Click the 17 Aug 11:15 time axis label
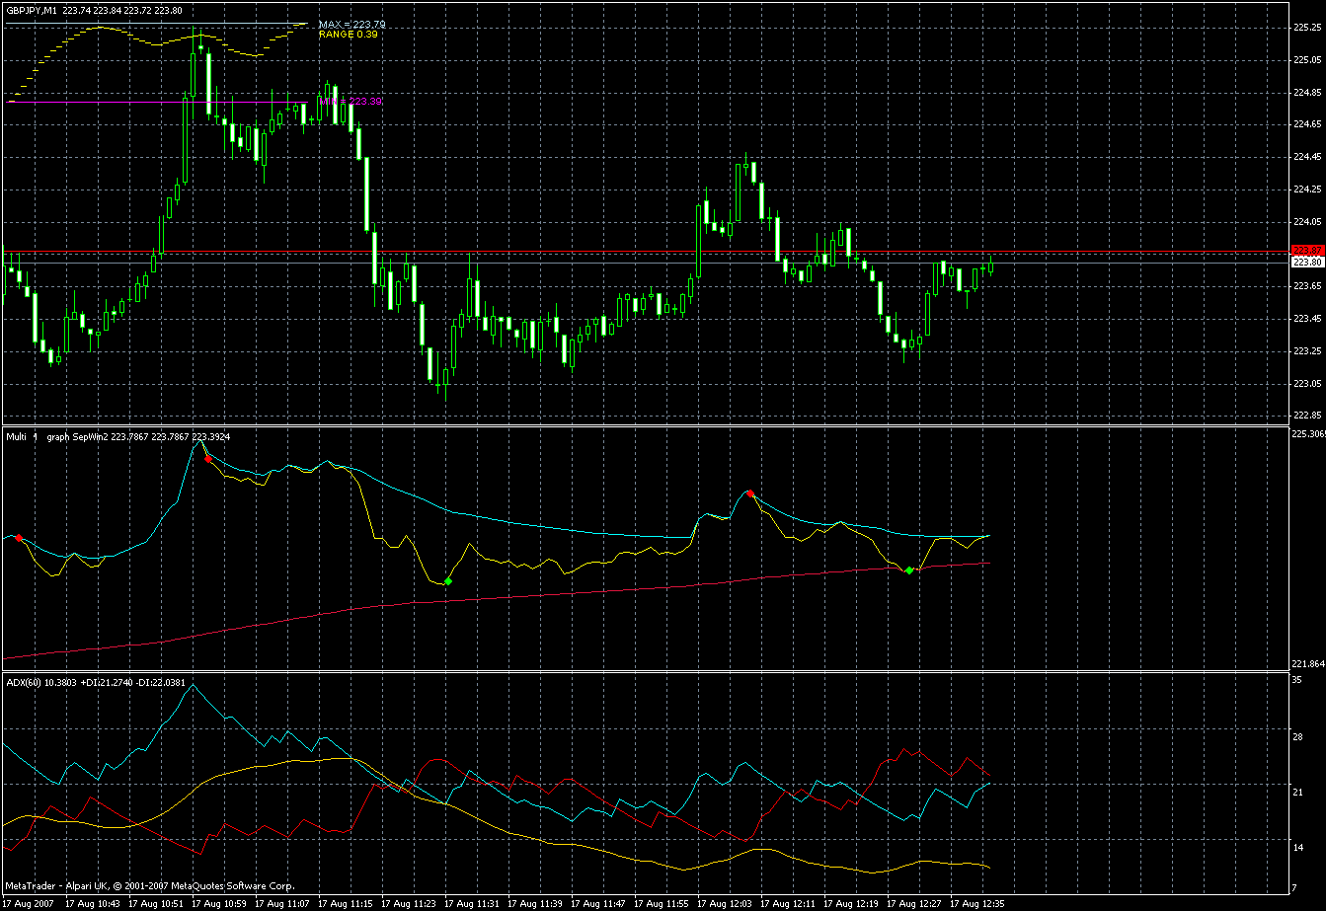 click(348, 903)
